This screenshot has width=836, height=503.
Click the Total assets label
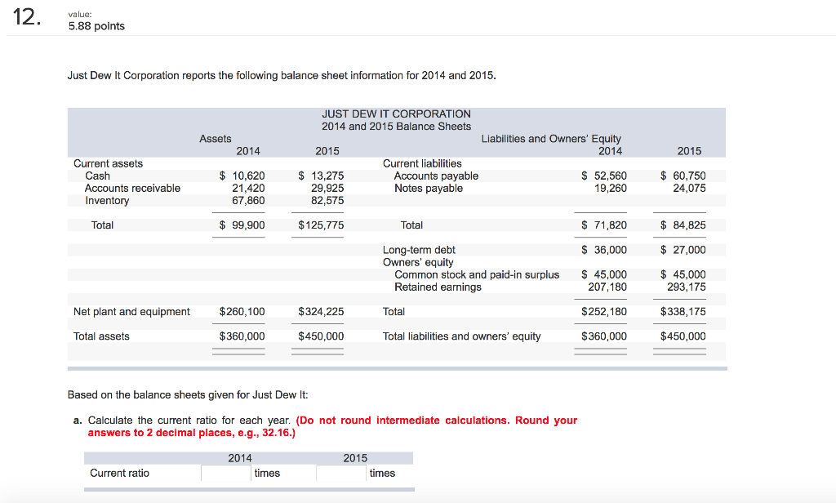tap(101, 336)
